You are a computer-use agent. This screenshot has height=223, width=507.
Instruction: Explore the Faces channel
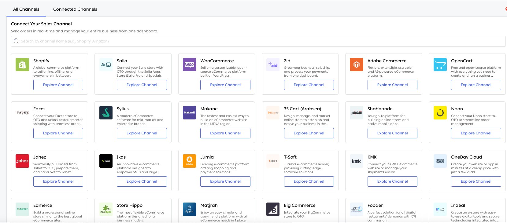(58, 133)
